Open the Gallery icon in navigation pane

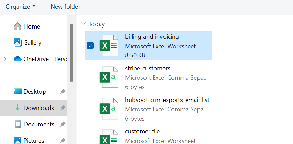(18, 42)
